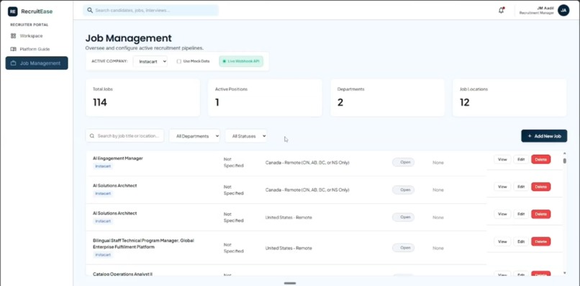
Task: Click the Job Management page heading
Action: tap(128, 38)
